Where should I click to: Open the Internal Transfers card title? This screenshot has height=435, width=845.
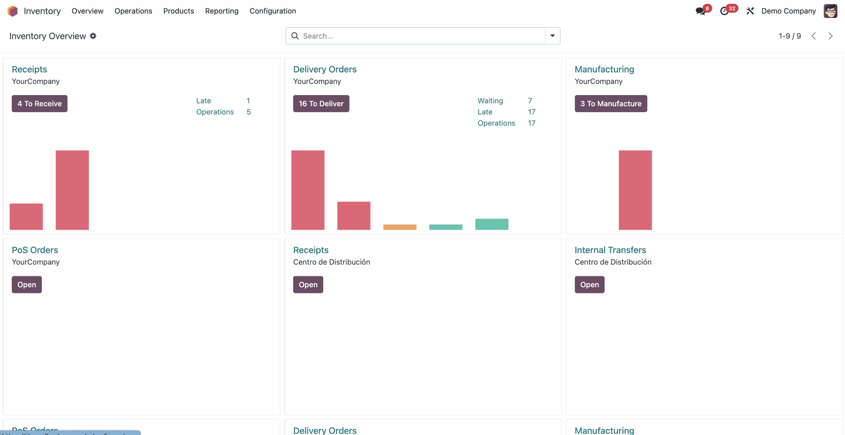(x=610, y=250)
